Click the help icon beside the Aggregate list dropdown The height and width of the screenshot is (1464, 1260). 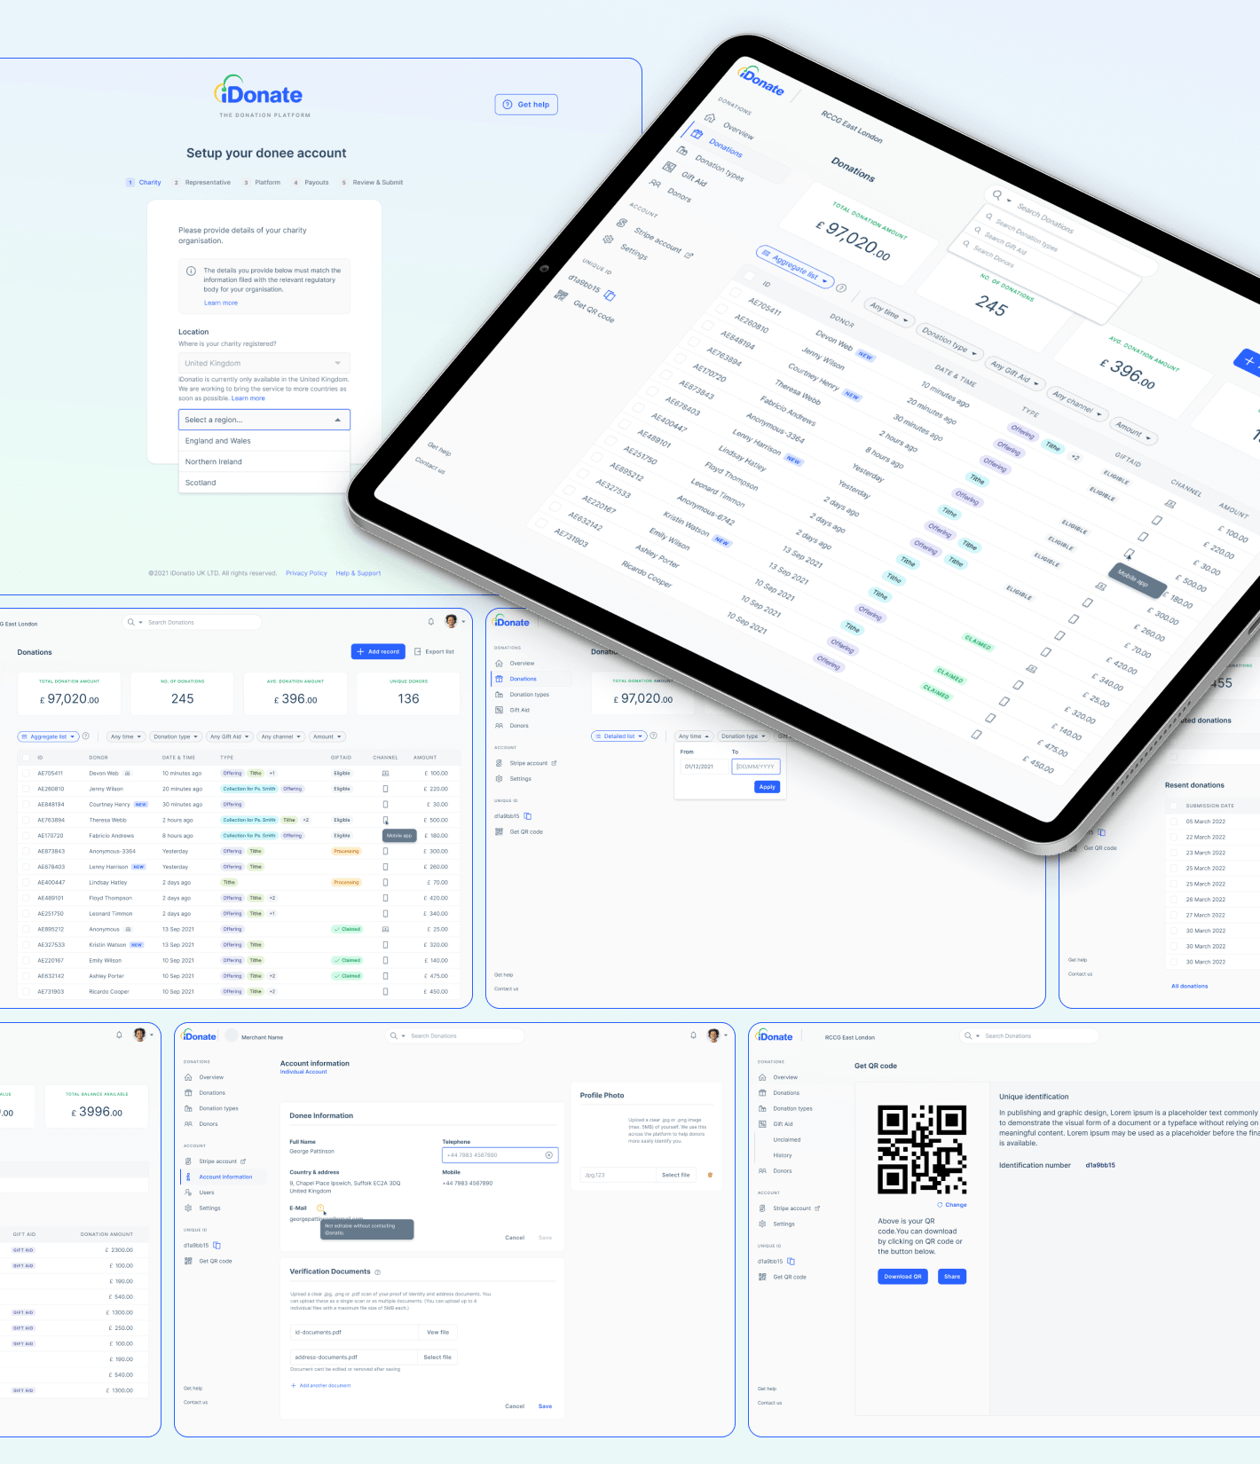(x=86, y=736)
